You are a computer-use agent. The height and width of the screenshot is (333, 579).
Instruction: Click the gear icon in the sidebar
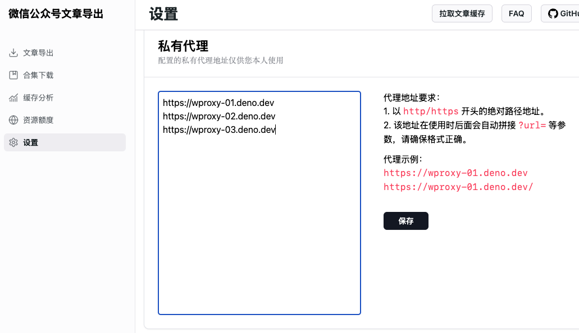click(x=13, y=142)
